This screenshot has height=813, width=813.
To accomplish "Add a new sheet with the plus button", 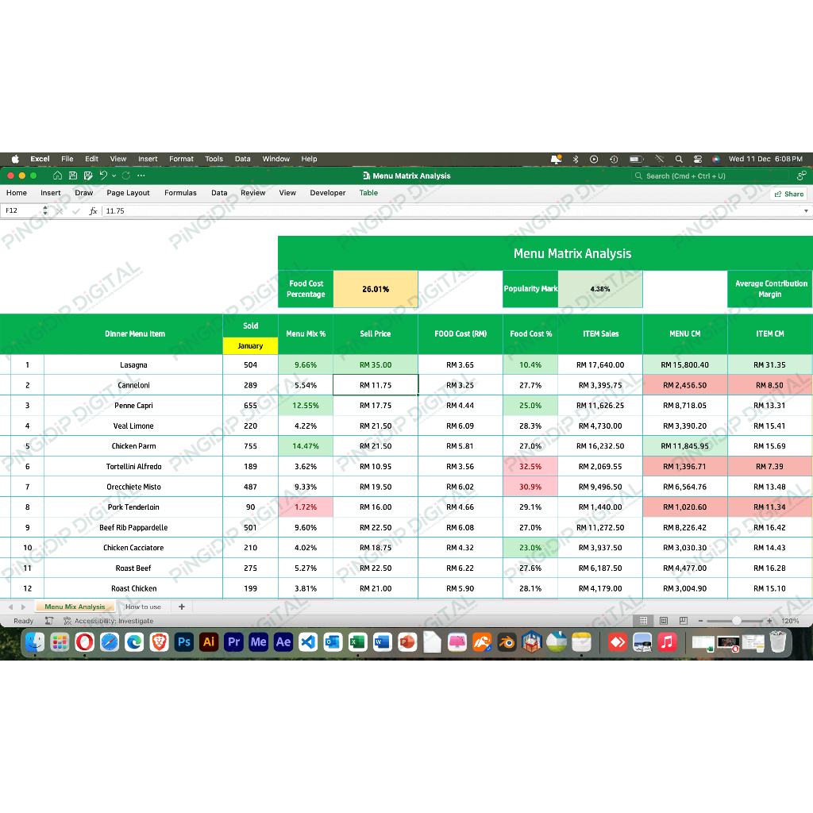I will pyautogui.click(x=181, y=606).
